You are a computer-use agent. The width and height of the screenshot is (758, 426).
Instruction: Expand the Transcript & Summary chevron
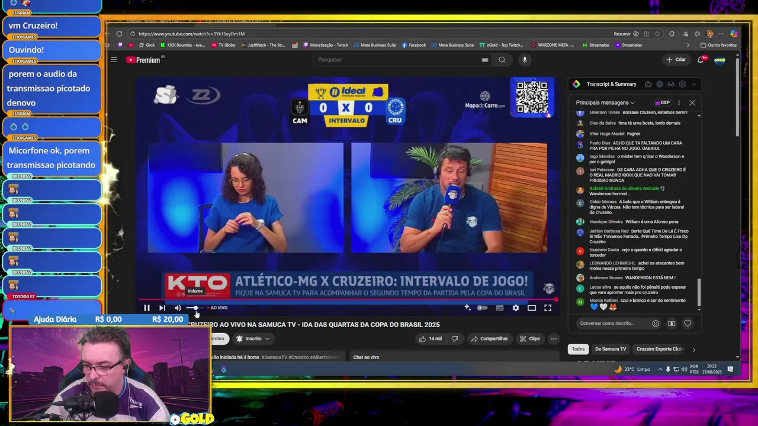693,84
